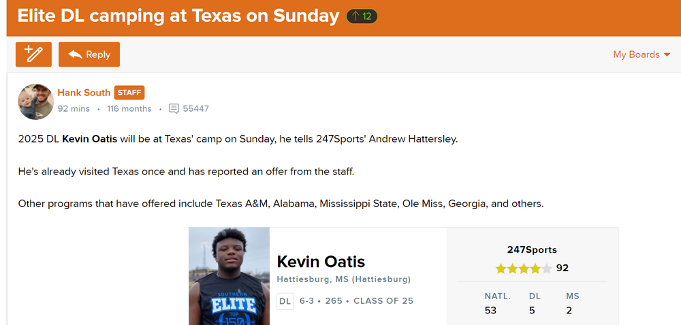Expand the My Boards dropdown
The height and width of the screenshot is (325, 681).
click(642, 55)
